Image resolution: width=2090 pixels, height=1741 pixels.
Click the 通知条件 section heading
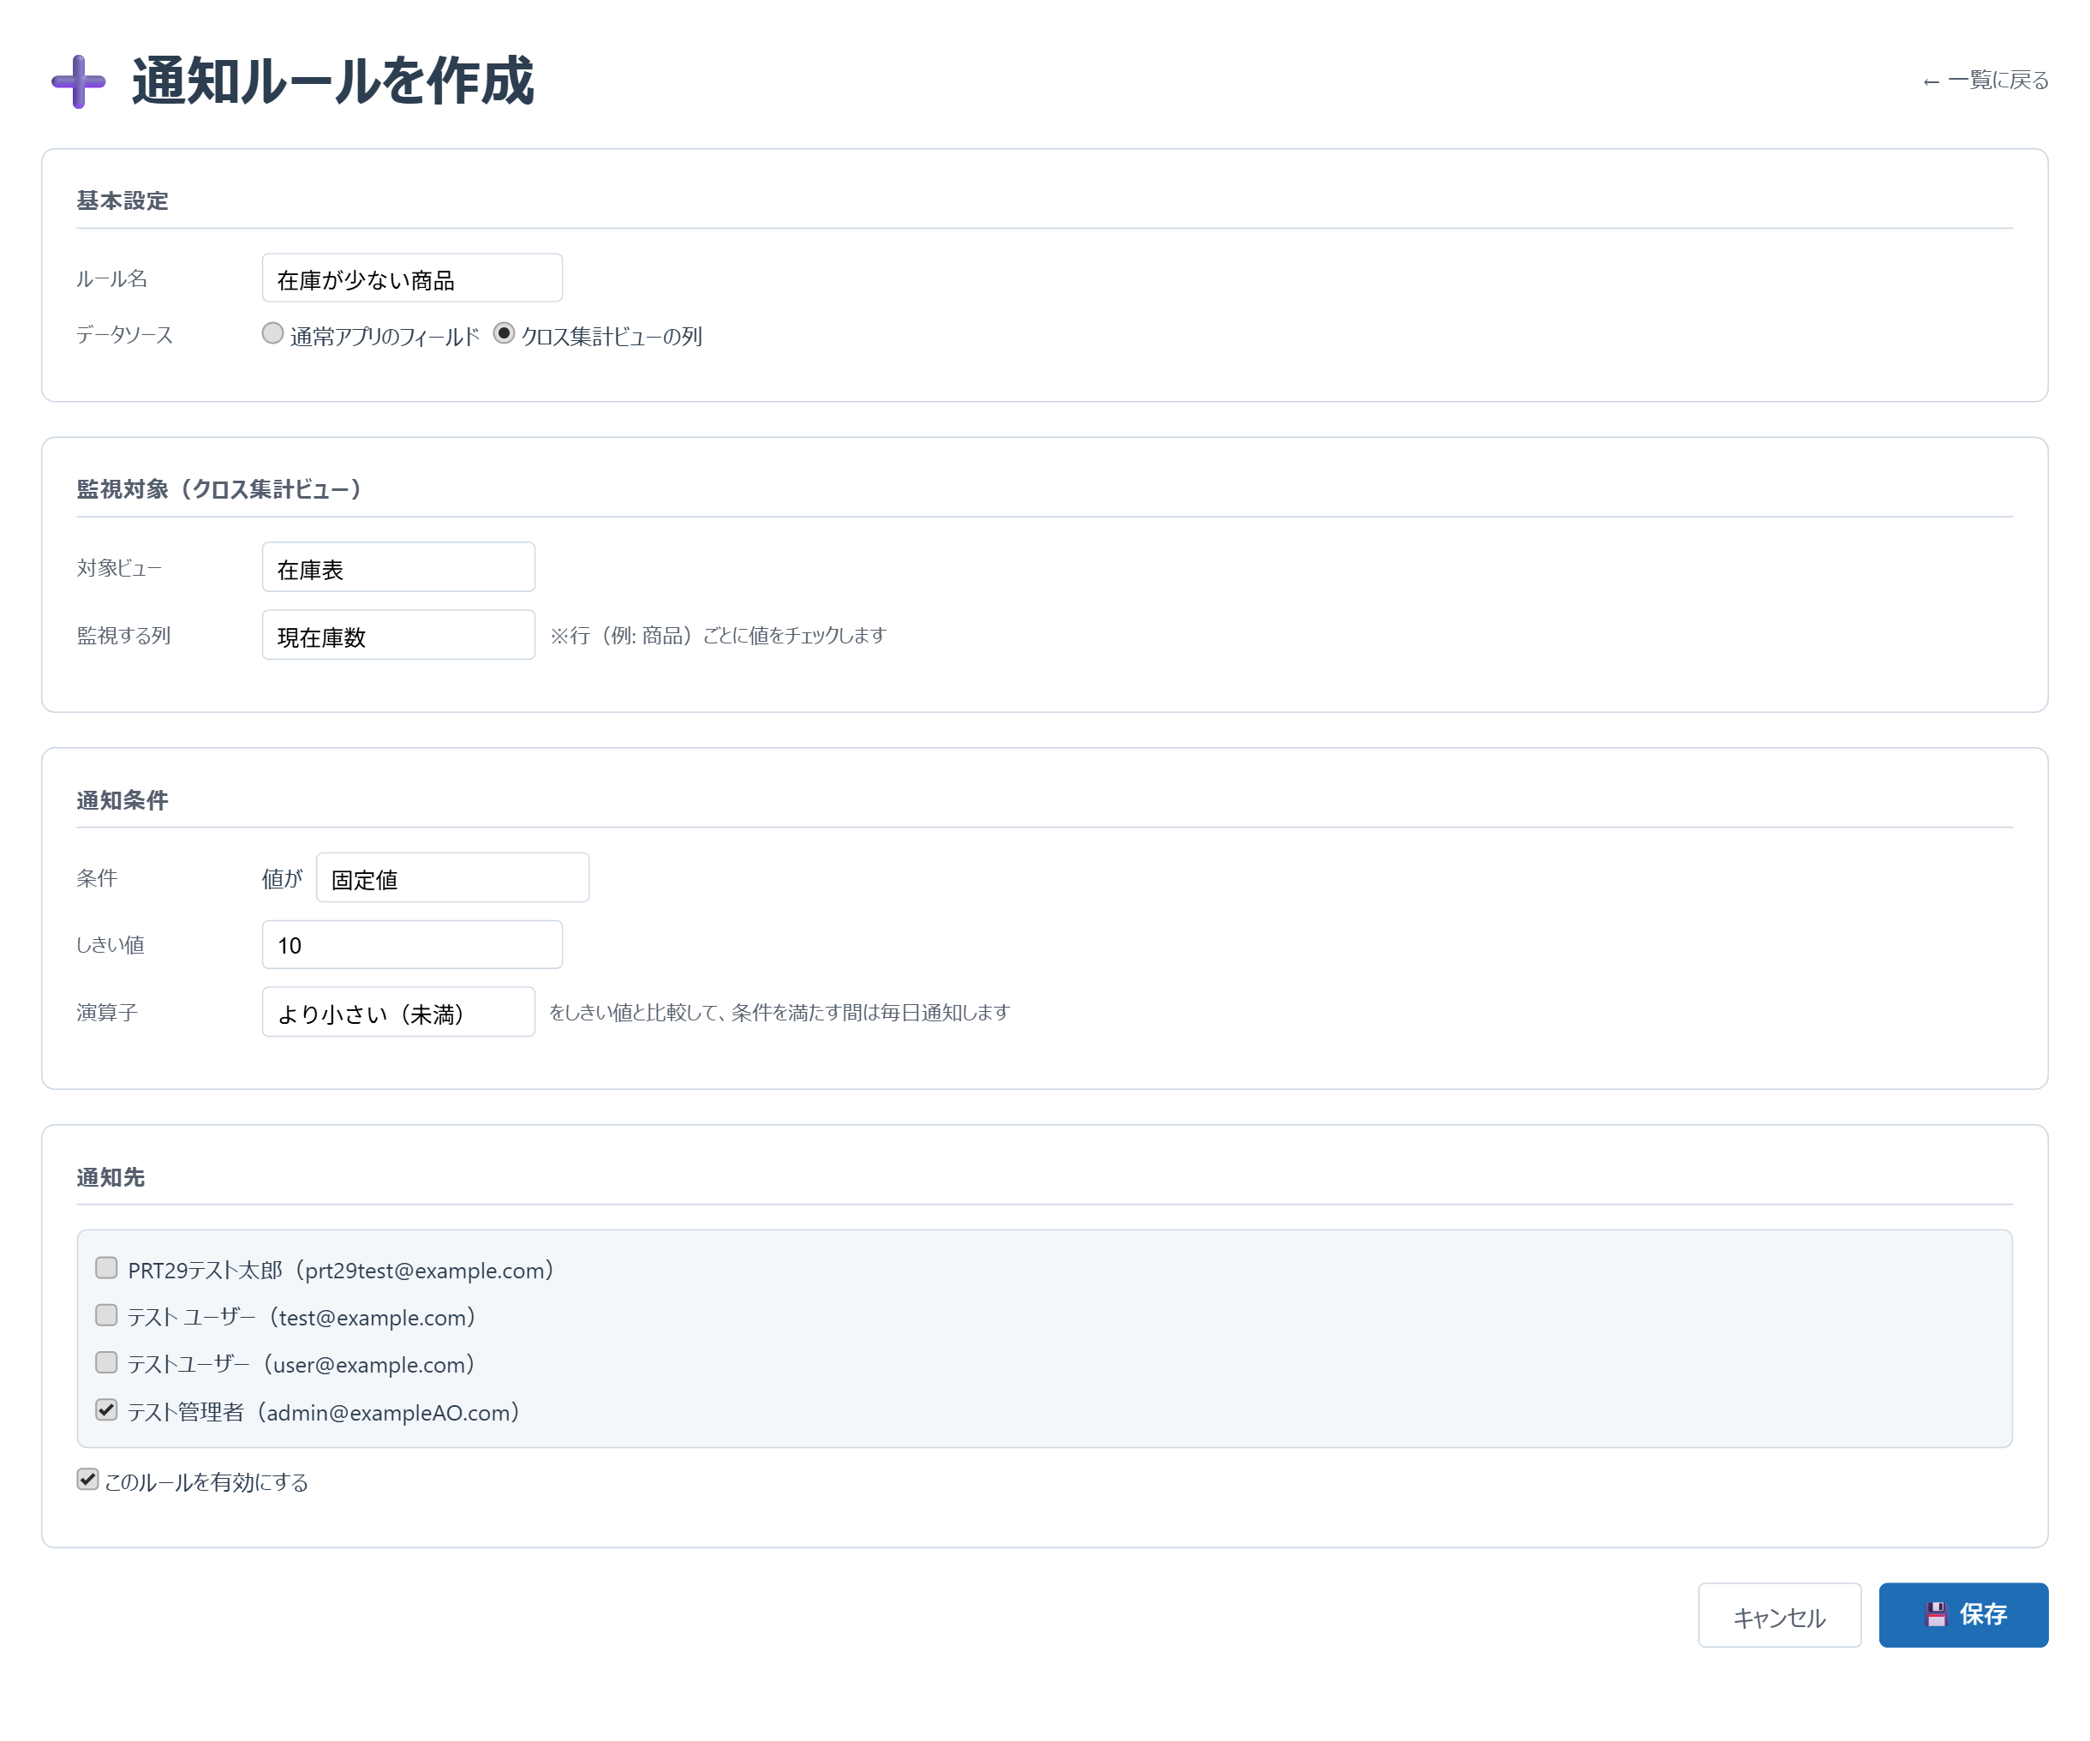pos(122,800)
